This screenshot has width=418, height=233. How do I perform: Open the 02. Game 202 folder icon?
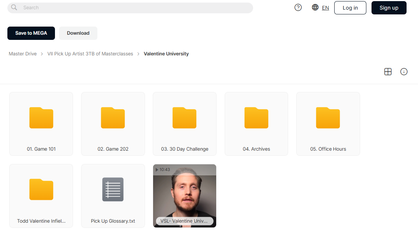coord(113,118)
